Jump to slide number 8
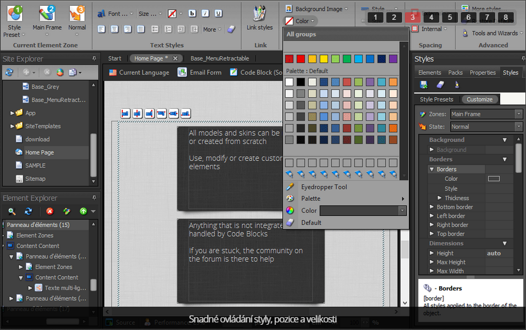Screen dimensions: 526x330 (x=506, y=17)
